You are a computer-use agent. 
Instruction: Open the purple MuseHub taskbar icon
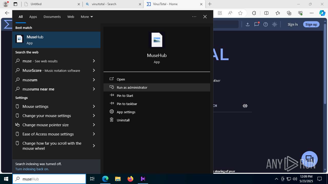(x=143, y=179)
